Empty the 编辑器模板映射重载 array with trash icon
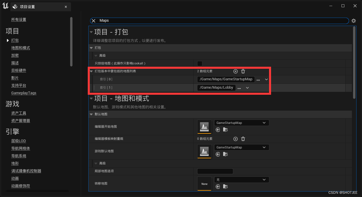The width and height of the screenshot is (362, 197). (x=243, y=139)
